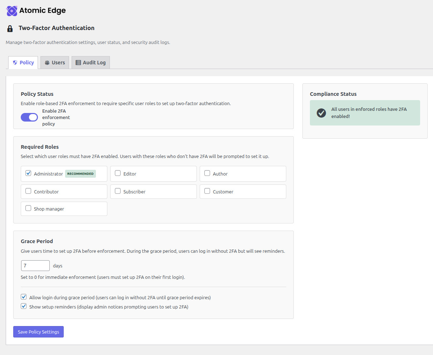Viewport: 433px width, 355px height.
Task: Uncheck the Administrator required role
Action: [28, 173]
